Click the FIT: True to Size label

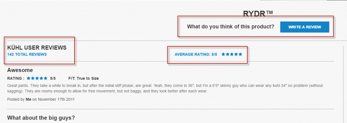[x=84, y=78]
